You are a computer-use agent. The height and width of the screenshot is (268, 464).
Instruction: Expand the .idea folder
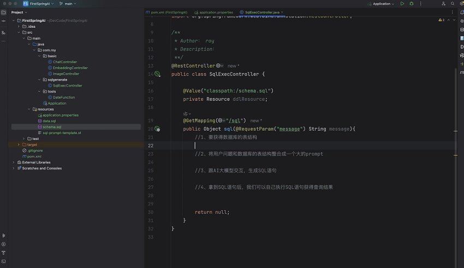19,26
